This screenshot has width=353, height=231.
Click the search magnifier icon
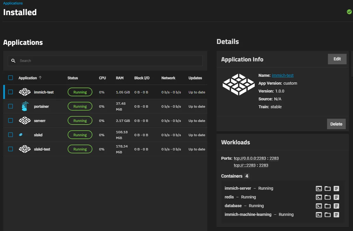(x=13, y=61)
